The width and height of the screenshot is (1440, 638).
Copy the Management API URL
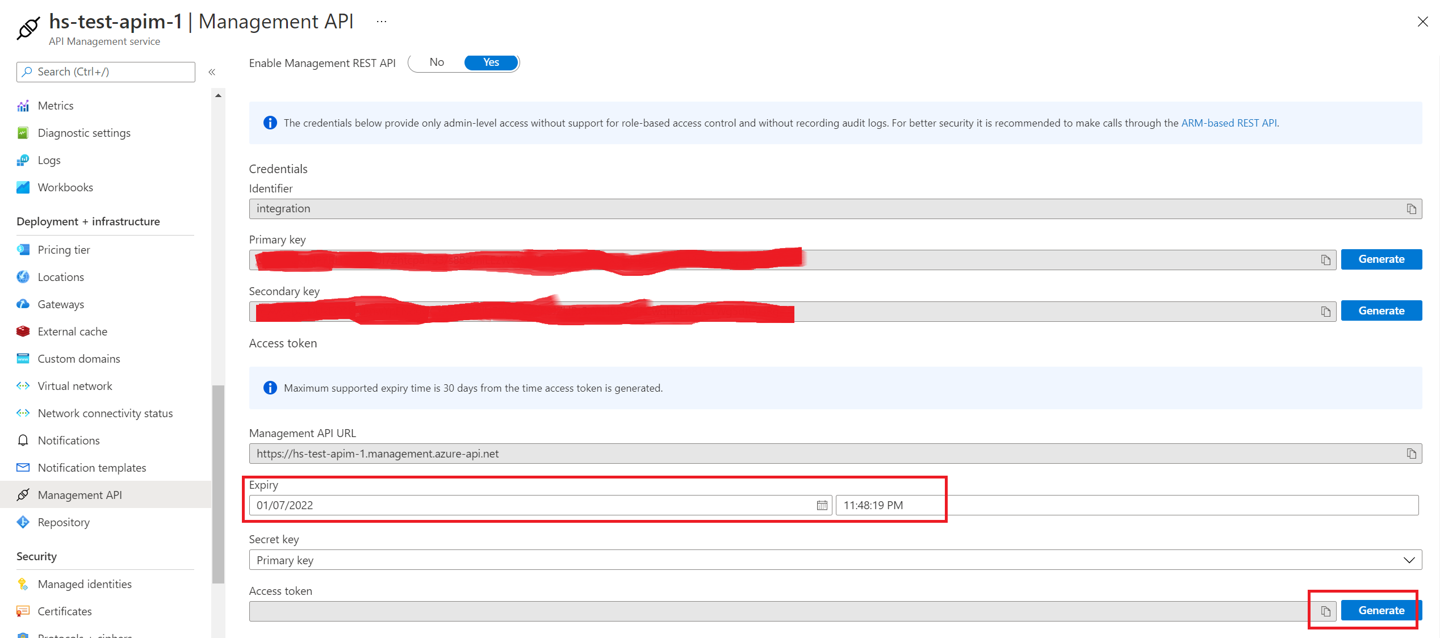pos(1411,454)
